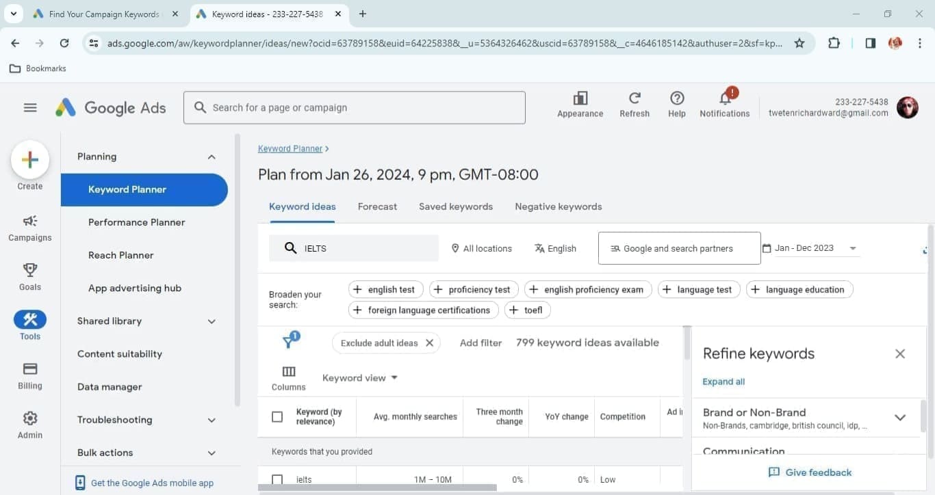Add the proficiency test suggestion

coord(474,290)
